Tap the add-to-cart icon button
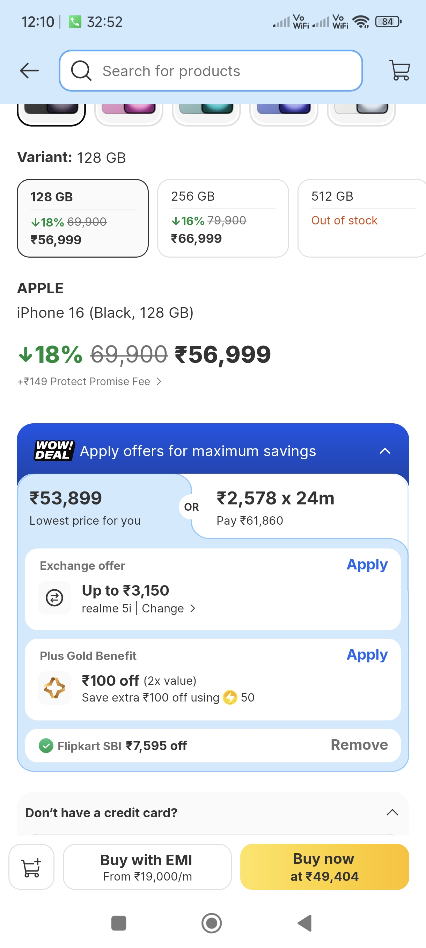The width and height of the screenshot is (426, 948). (x=32, y=867)
